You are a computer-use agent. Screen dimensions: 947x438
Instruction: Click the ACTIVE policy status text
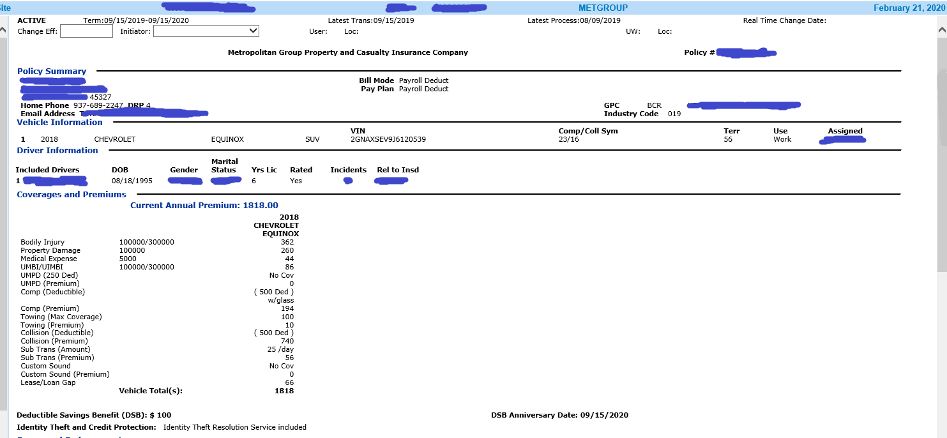coord(31,20)
